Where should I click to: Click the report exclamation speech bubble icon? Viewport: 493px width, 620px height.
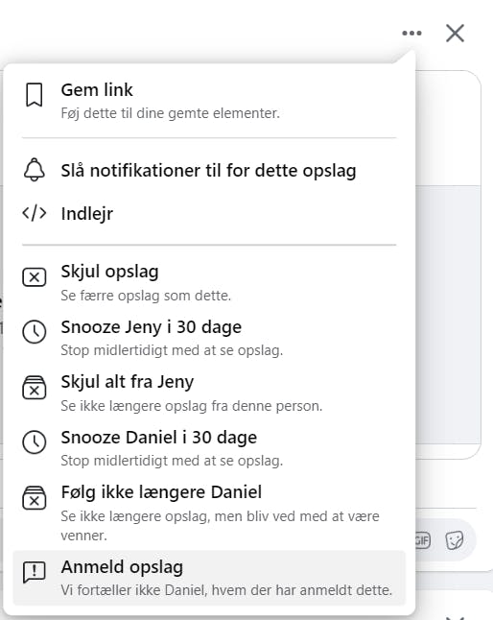pyautogui.click(x=35, y=572)
